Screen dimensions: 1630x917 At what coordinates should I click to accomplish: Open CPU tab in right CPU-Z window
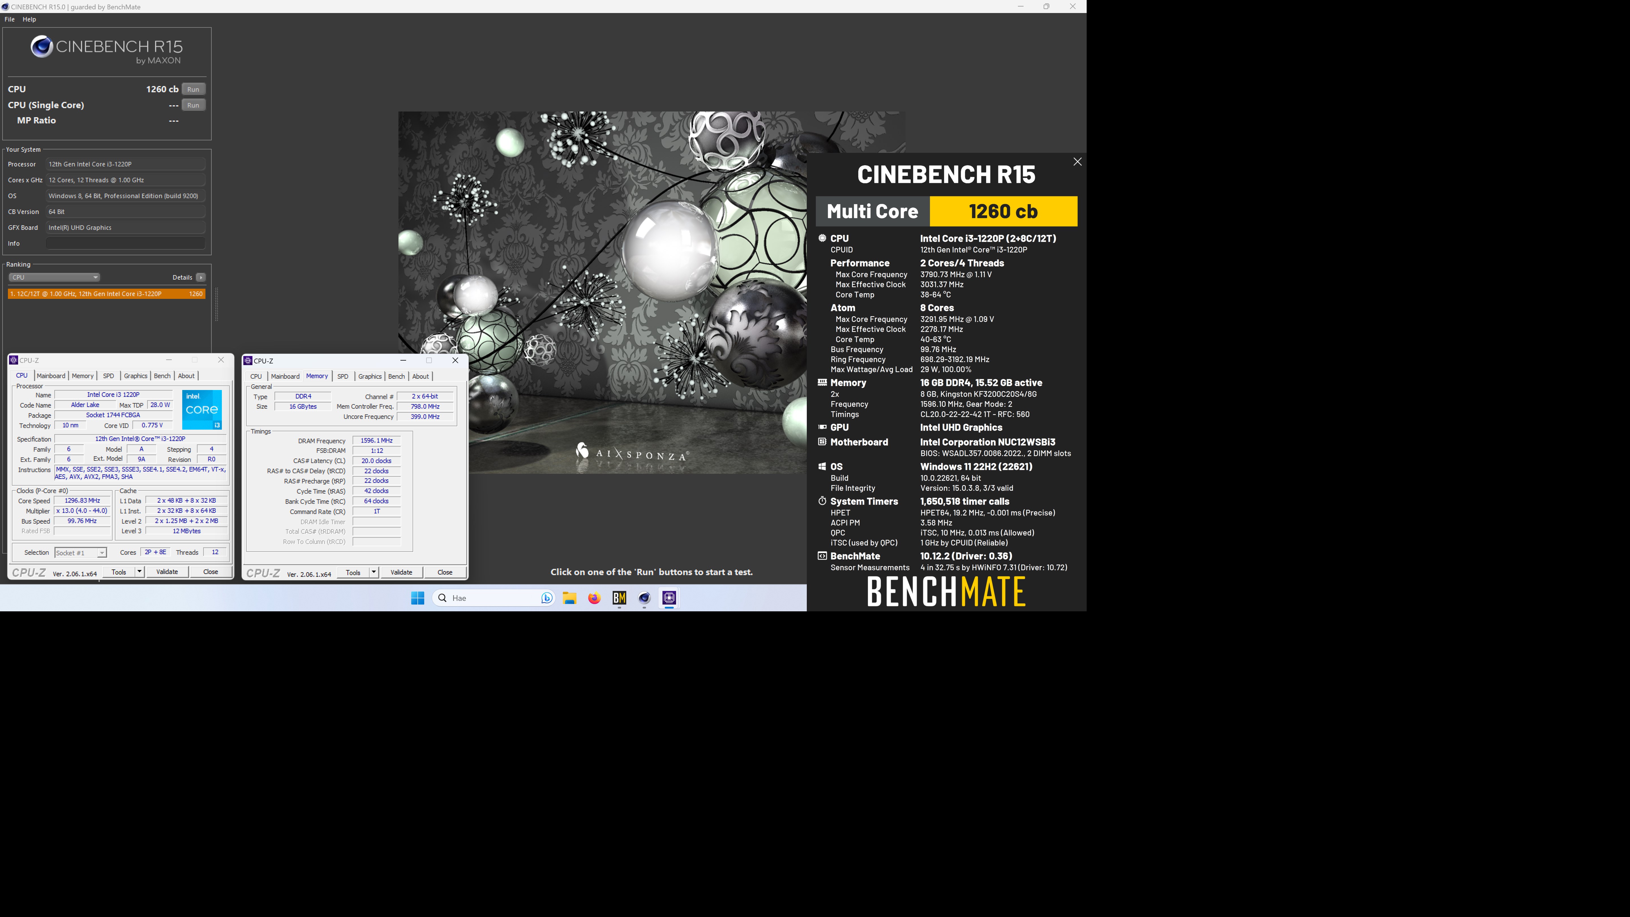tap(256, 376)
